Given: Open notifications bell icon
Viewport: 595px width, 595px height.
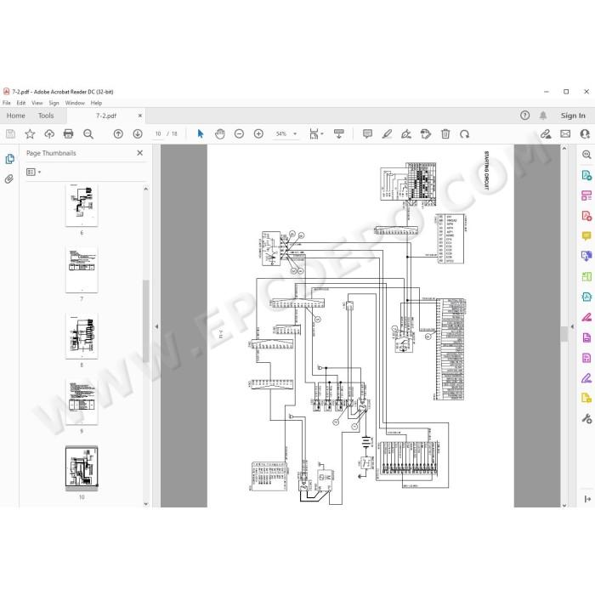Looking at the screenshot, I should [x=543, y=116].
